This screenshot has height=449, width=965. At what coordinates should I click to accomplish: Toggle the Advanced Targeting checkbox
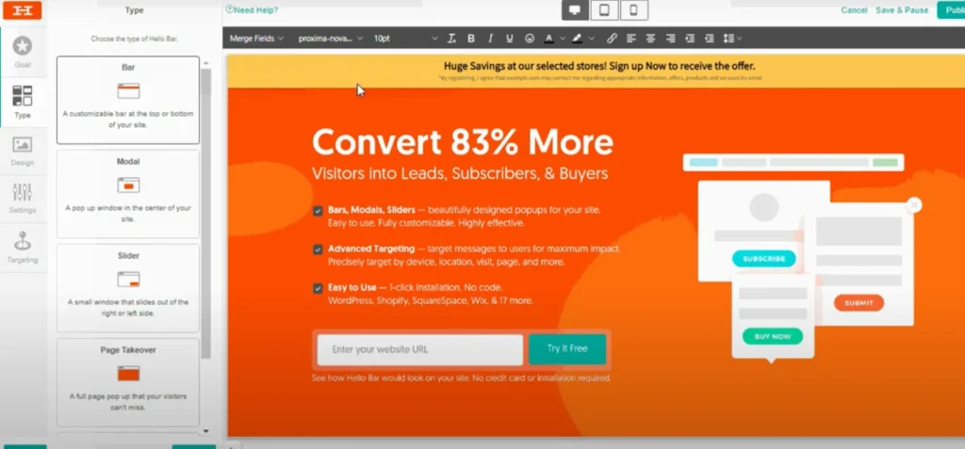pyautogui.click(x=318, y=249)
